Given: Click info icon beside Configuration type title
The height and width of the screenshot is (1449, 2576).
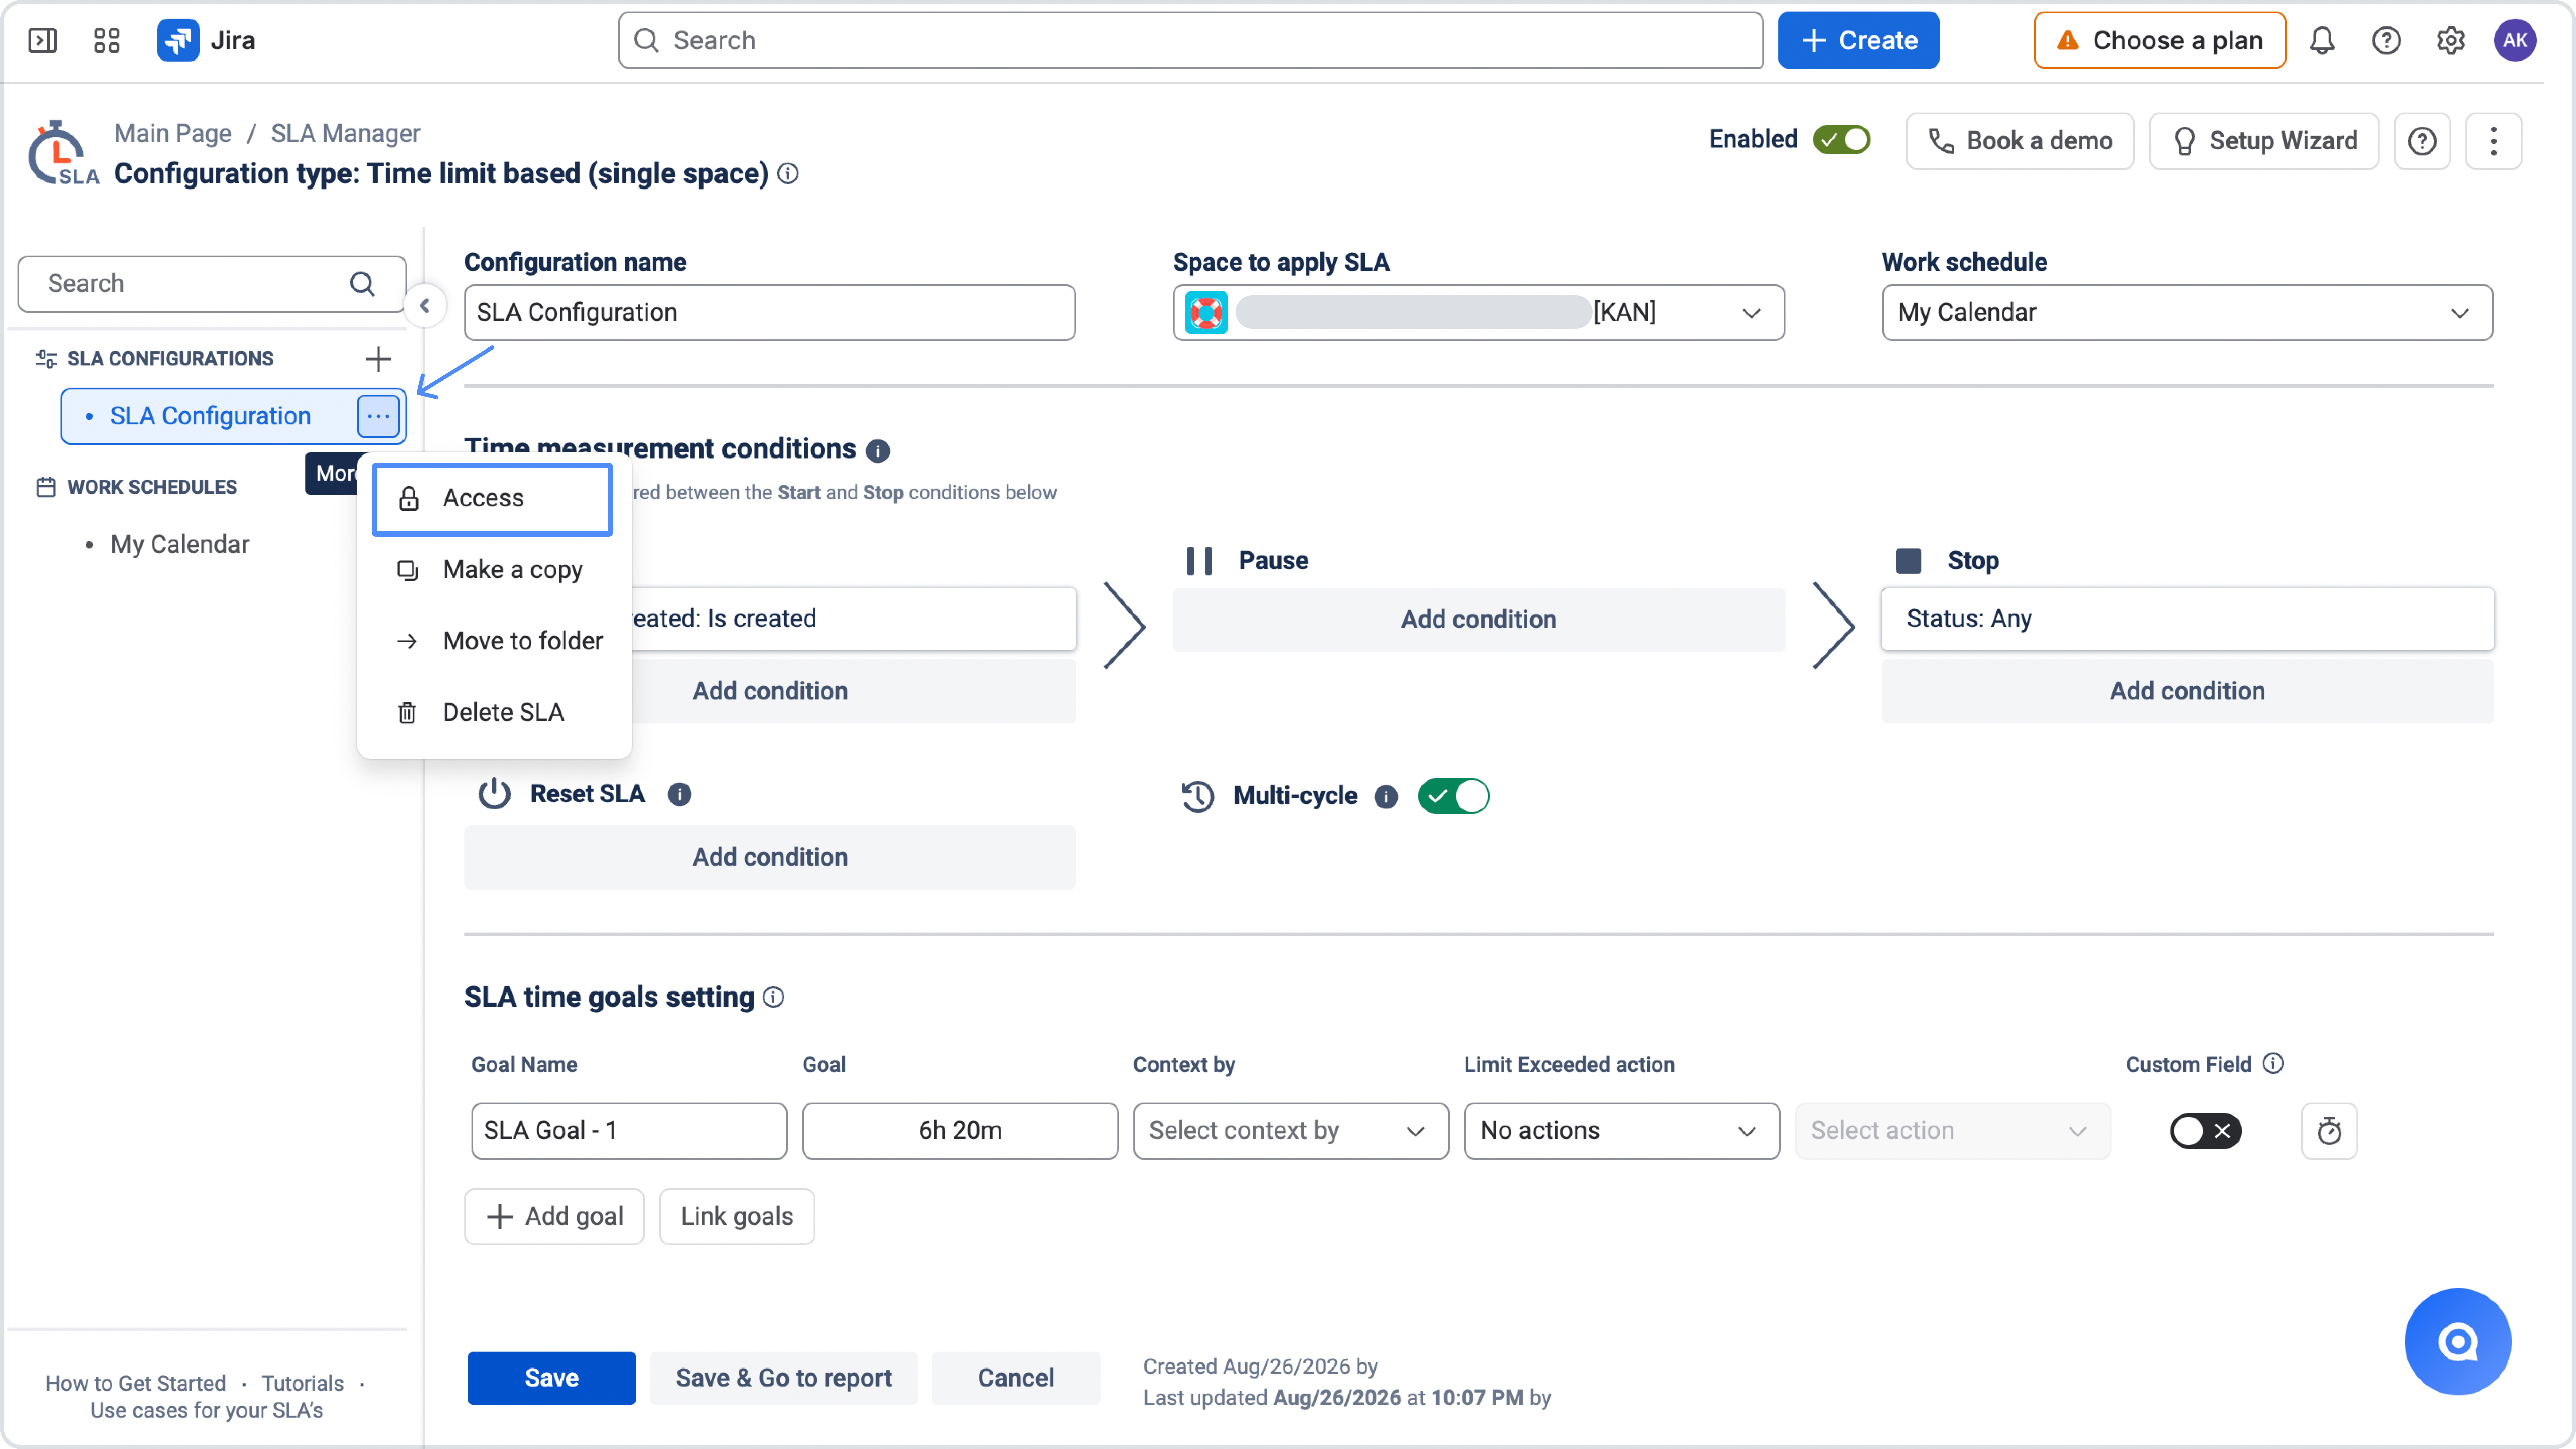Looking at the screenshot, I should (x=788, y=174).
